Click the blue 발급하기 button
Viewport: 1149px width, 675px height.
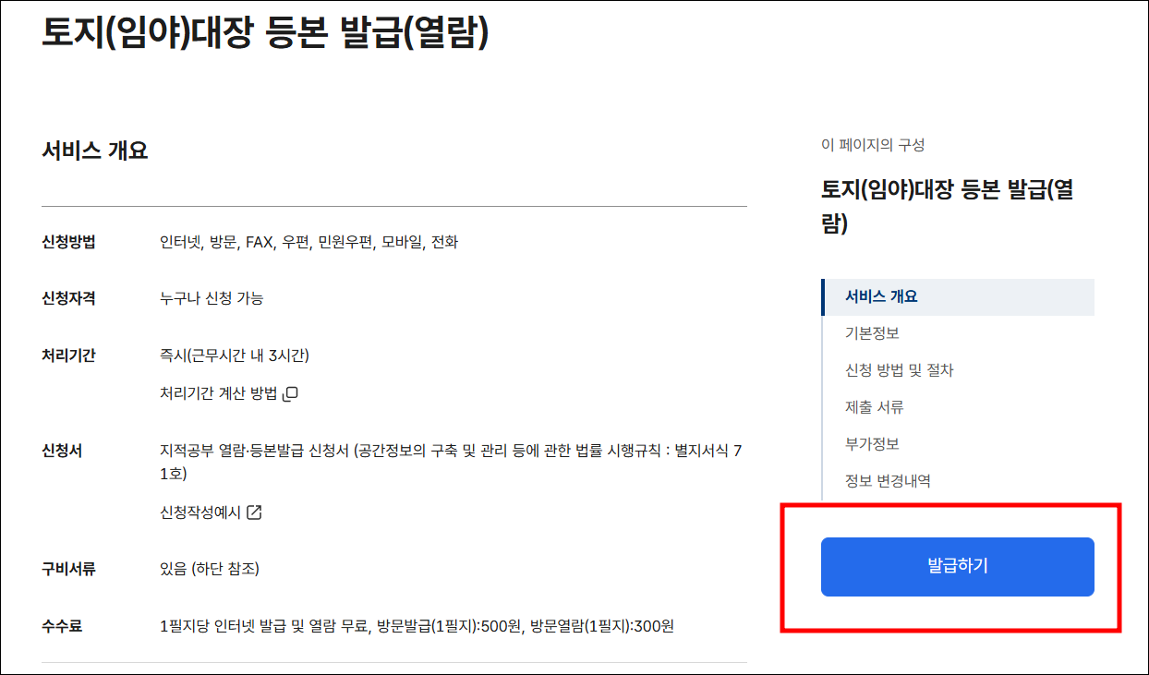[x=957, y=567]
